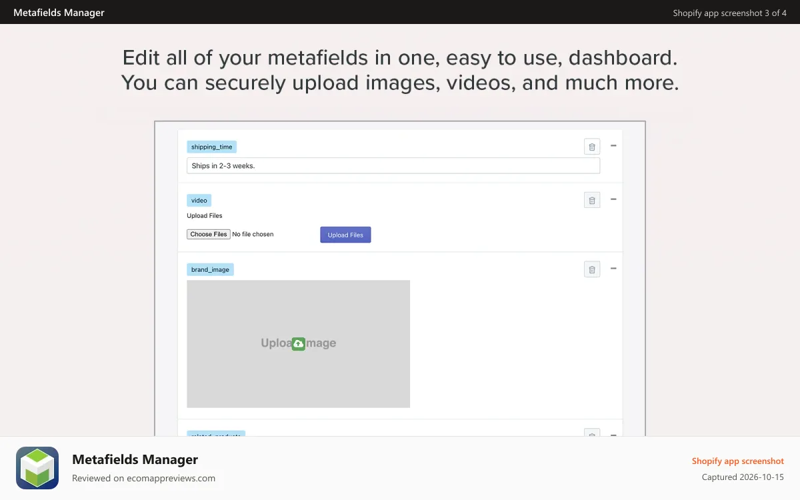Select the shipping_time key tag
The image size is (800, 500).
coord(211,147)
